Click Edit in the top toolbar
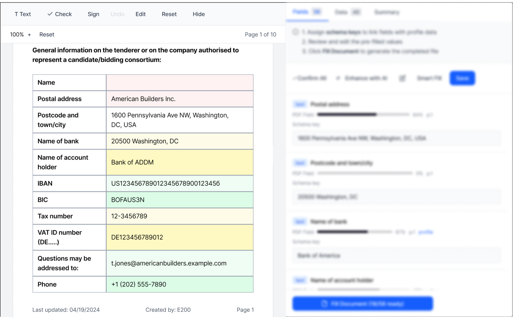The height and width of the screenshot is (320, 515). (141, 14)
